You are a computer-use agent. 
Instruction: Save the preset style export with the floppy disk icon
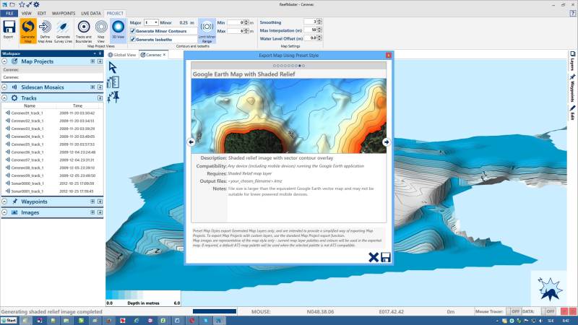386,257
